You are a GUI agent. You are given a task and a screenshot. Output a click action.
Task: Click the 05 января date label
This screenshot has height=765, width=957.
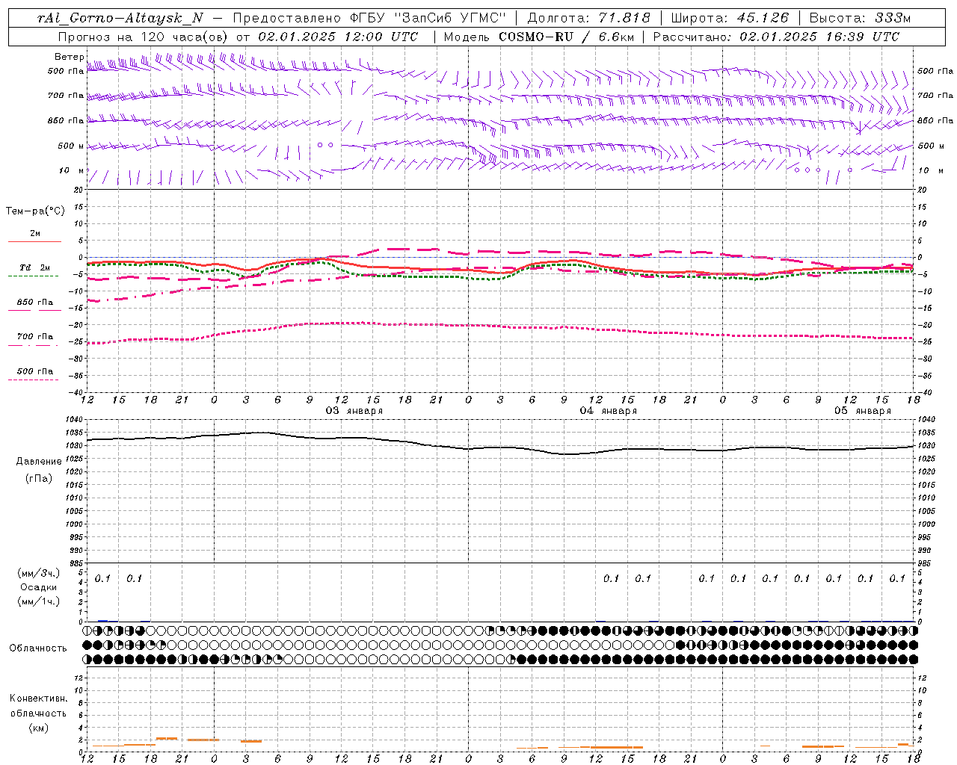[x=863, y=411]
